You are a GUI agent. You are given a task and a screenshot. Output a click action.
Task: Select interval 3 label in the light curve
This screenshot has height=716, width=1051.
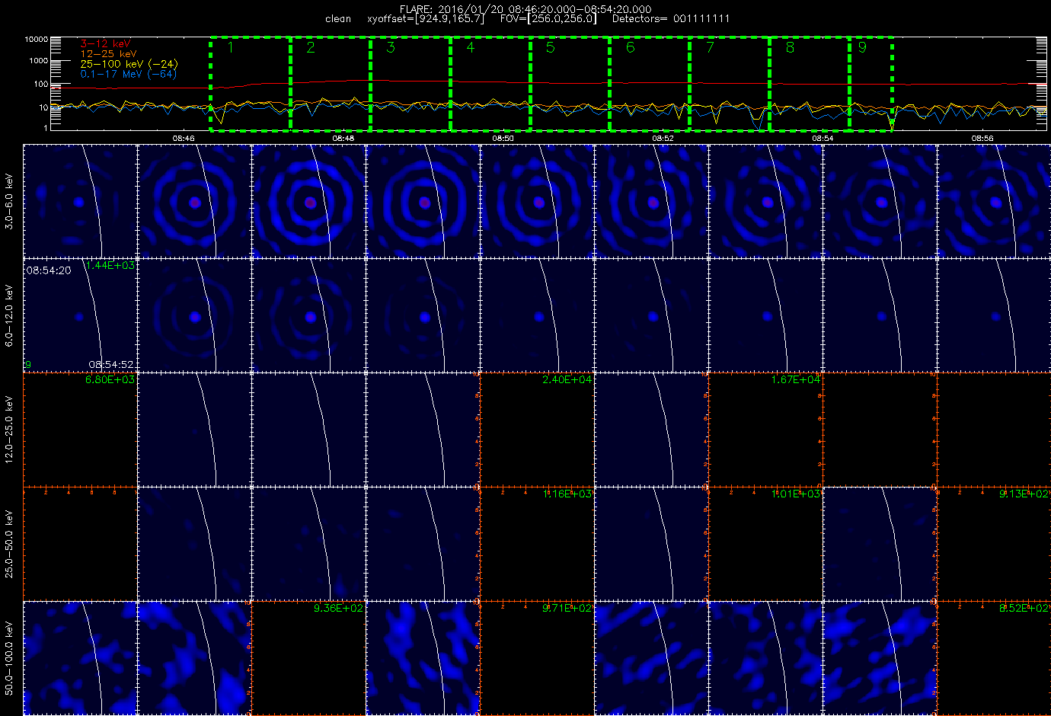click(391, 48)
